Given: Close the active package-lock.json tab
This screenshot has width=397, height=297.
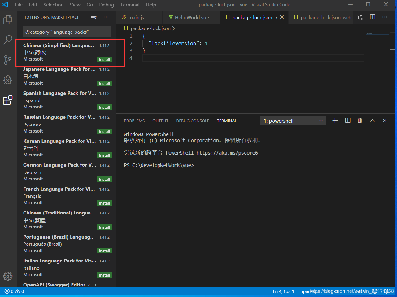Looking at the screenshot, I should pos(282,17).
